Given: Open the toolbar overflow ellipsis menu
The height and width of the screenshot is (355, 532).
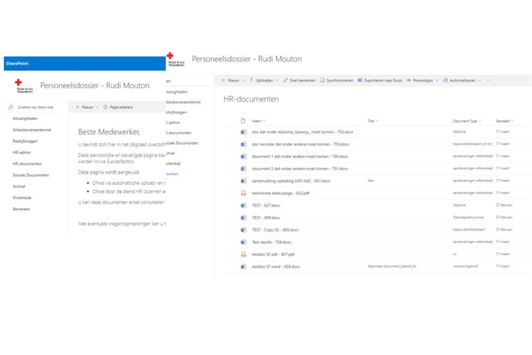Looking at the screenshot, I should 489,80.
